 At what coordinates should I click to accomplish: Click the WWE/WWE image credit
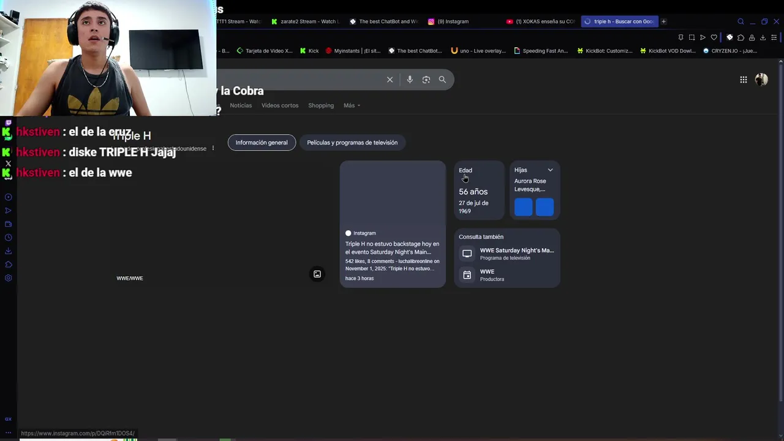click(130, 278)
